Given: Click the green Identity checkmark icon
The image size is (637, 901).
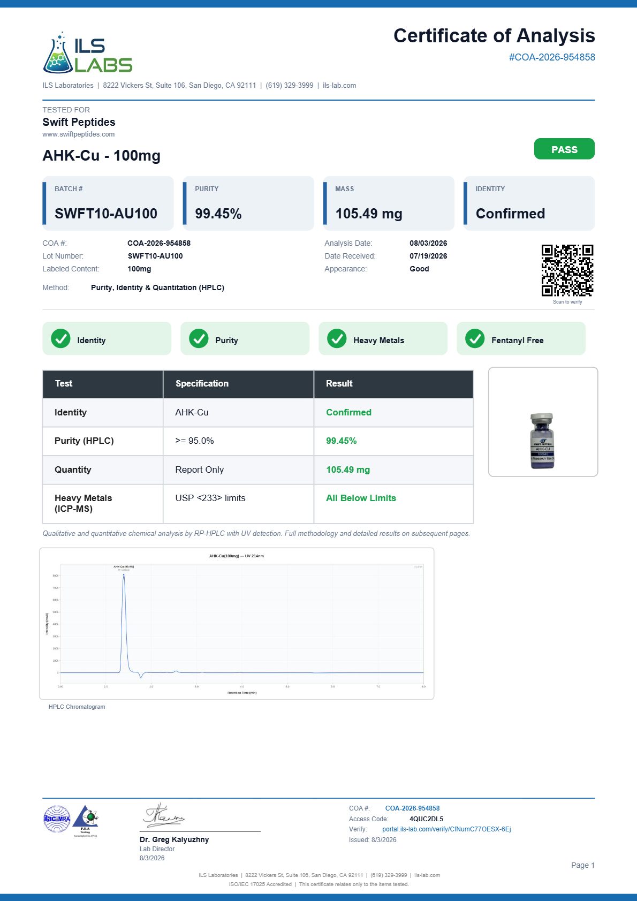Looking at the screenshot, I should point(60,338).
